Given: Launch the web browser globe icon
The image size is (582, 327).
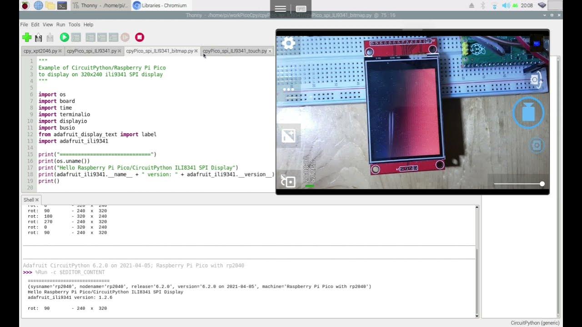Looking at the screenshot, I should (38, 5).
